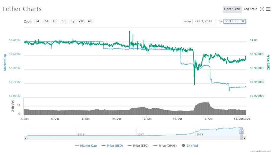This screenshot has width=277, height=155.
Task: Toggle the 24h Vol legend dot
Action: click(x=183, y=146)
